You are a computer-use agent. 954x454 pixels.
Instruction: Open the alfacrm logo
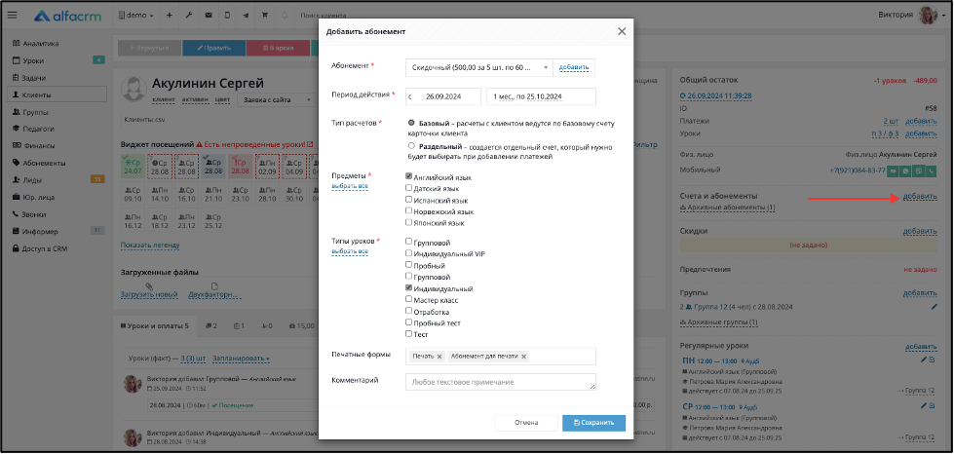tap(68, 16)
